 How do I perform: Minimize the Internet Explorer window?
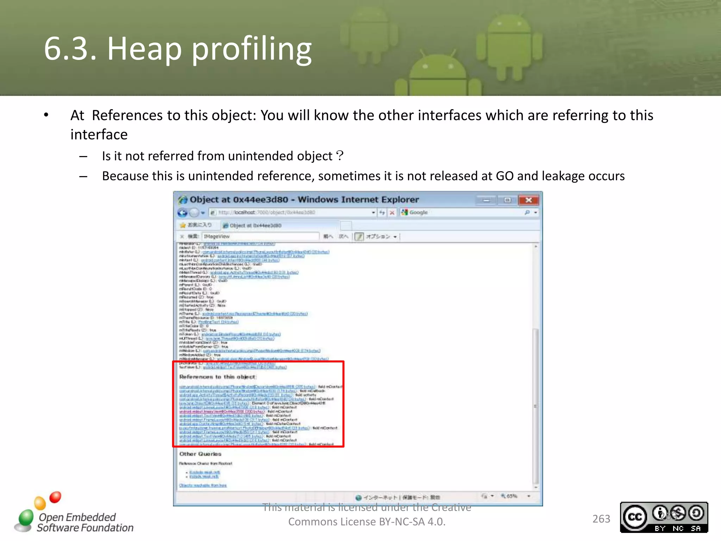click(x=487, y=200)
